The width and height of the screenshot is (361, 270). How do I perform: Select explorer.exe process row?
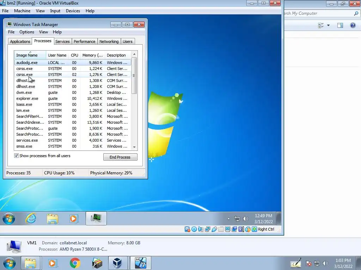73,98
